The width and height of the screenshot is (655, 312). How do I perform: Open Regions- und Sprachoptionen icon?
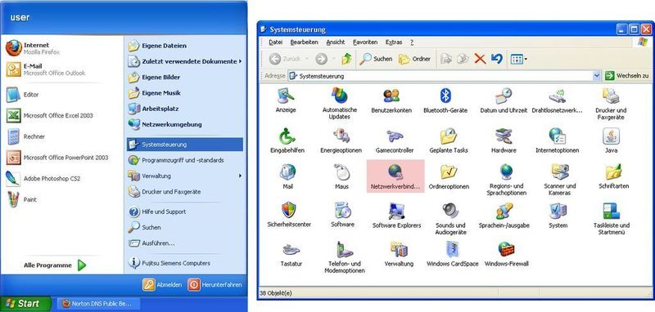pyautogui.click(x=506, y=180)
